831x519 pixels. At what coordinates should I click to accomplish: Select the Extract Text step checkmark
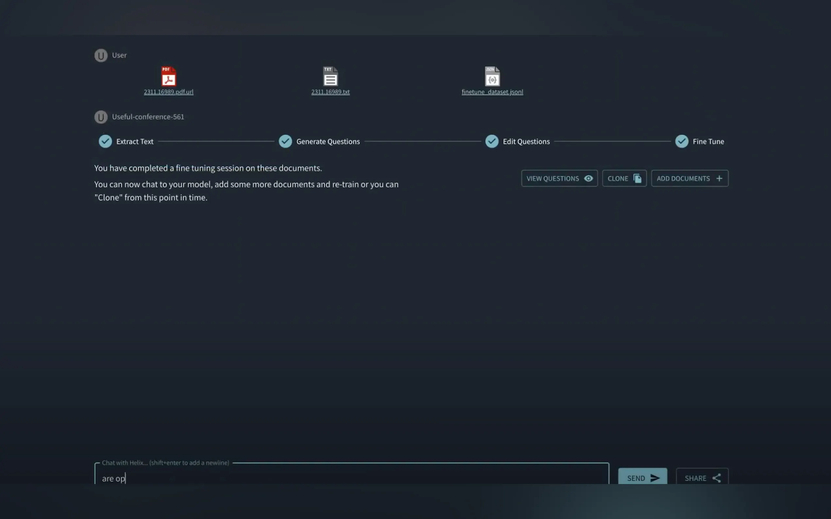point(105,142)
